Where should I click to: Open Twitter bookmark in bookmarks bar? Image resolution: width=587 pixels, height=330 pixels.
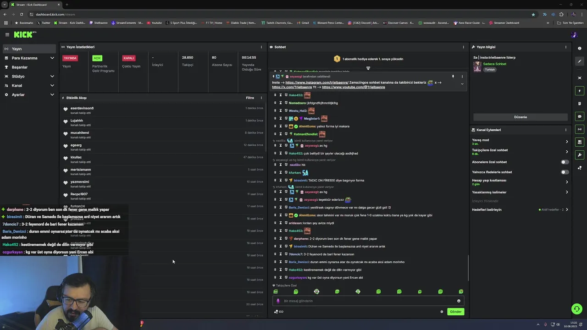[43, 22]
